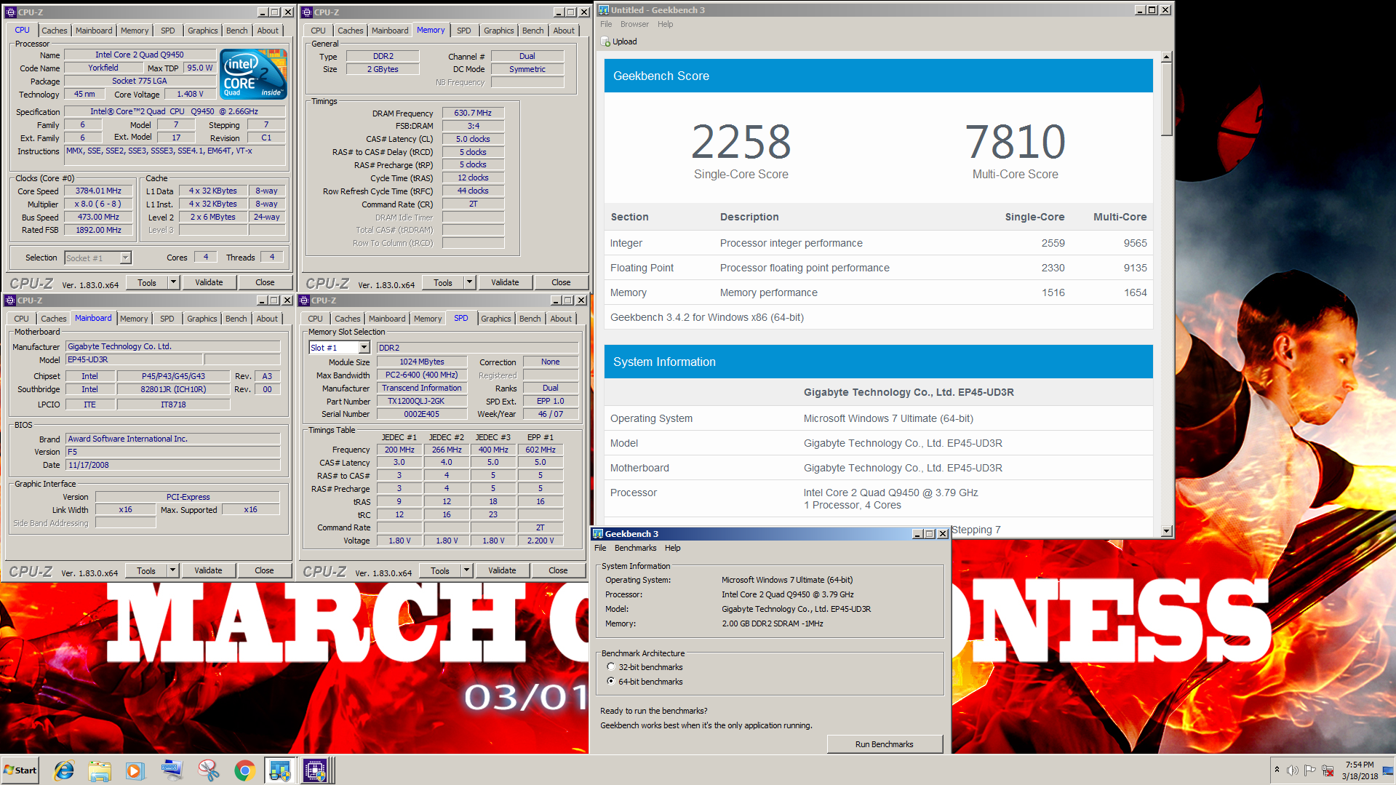The image size is (1396, 785).
Task: Open the volume speaker tray icon
Action: click(x=1292, y=770)
